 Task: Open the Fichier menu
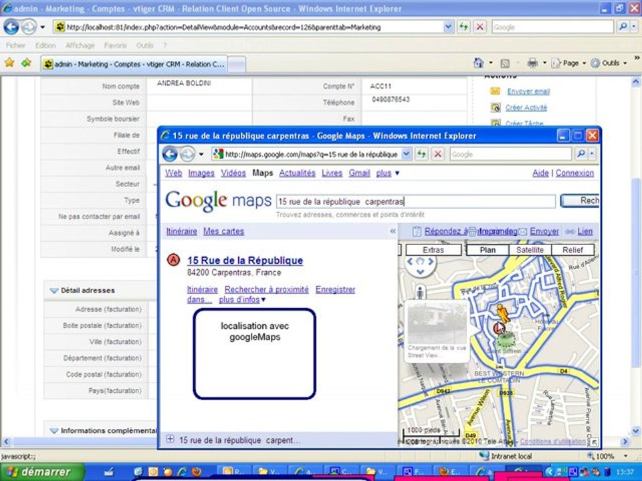tap(15, 45)
